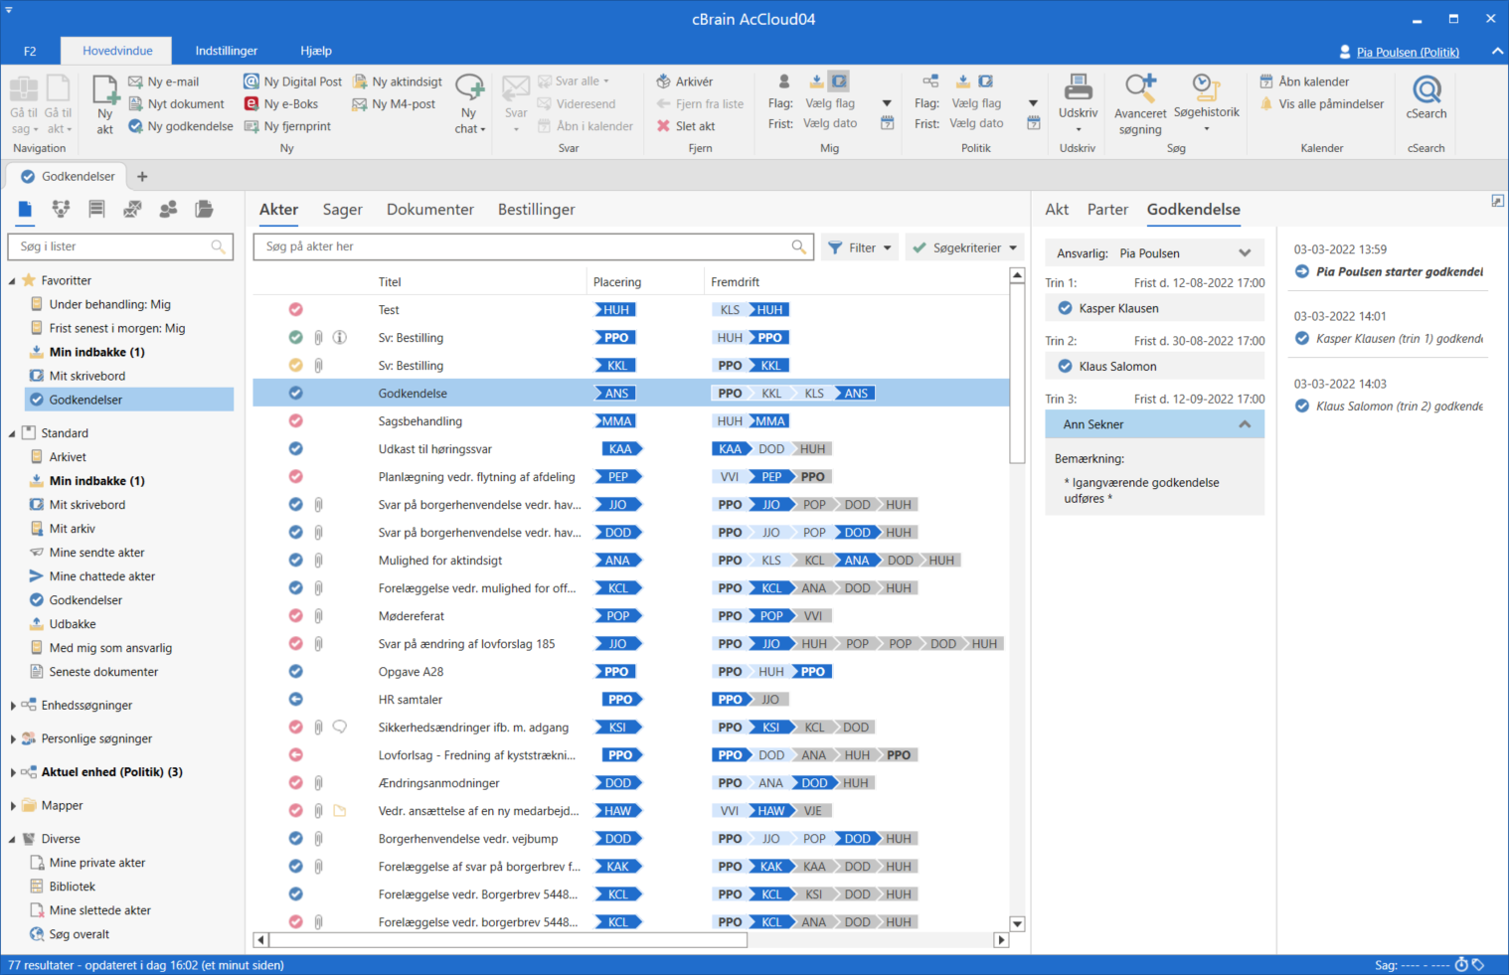This screenshot has width=1509, height=975.
Task: Toggle Klaus Salomon approval checkmark
Action: point(1065,366)
